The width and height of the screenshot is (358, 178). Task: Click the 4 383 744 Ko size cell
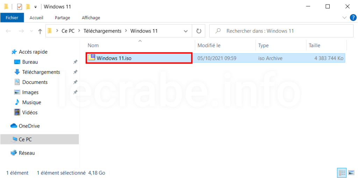[329, 58]
